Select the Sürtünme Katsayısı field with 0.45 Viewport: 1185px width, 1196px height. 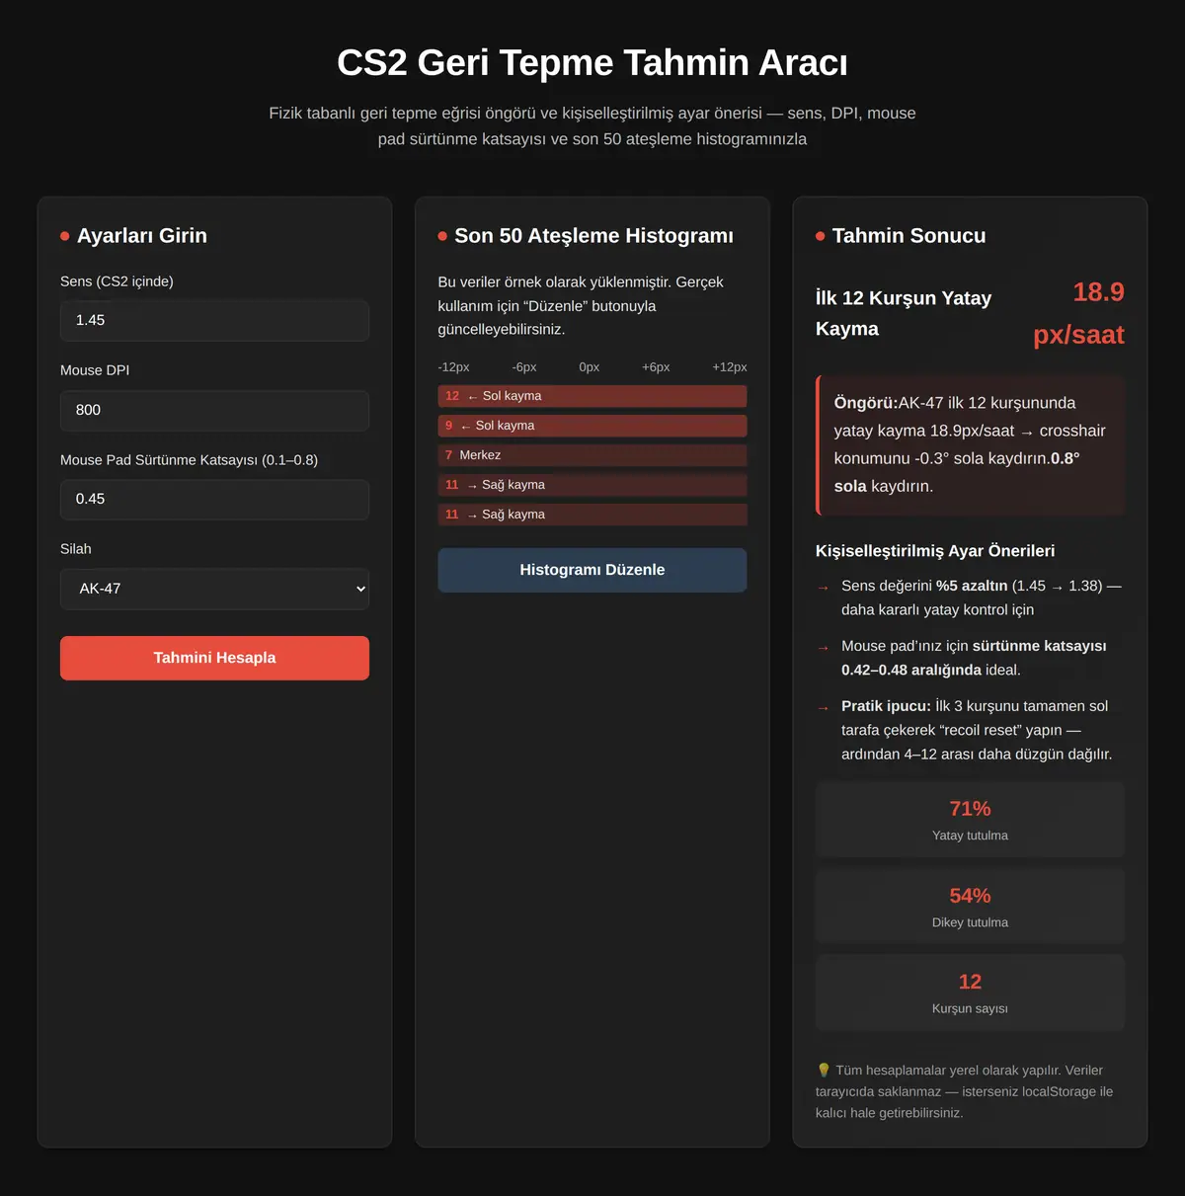(214, 499)
